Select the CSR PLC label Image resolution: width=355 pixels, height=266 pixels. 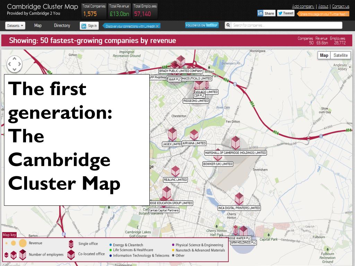point(199,96)
